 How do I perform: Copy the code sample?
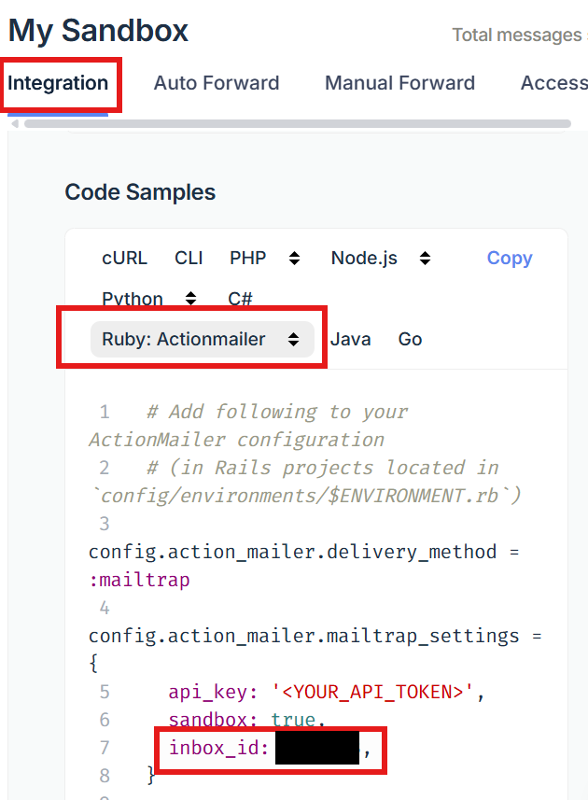[x=510, y=259]
